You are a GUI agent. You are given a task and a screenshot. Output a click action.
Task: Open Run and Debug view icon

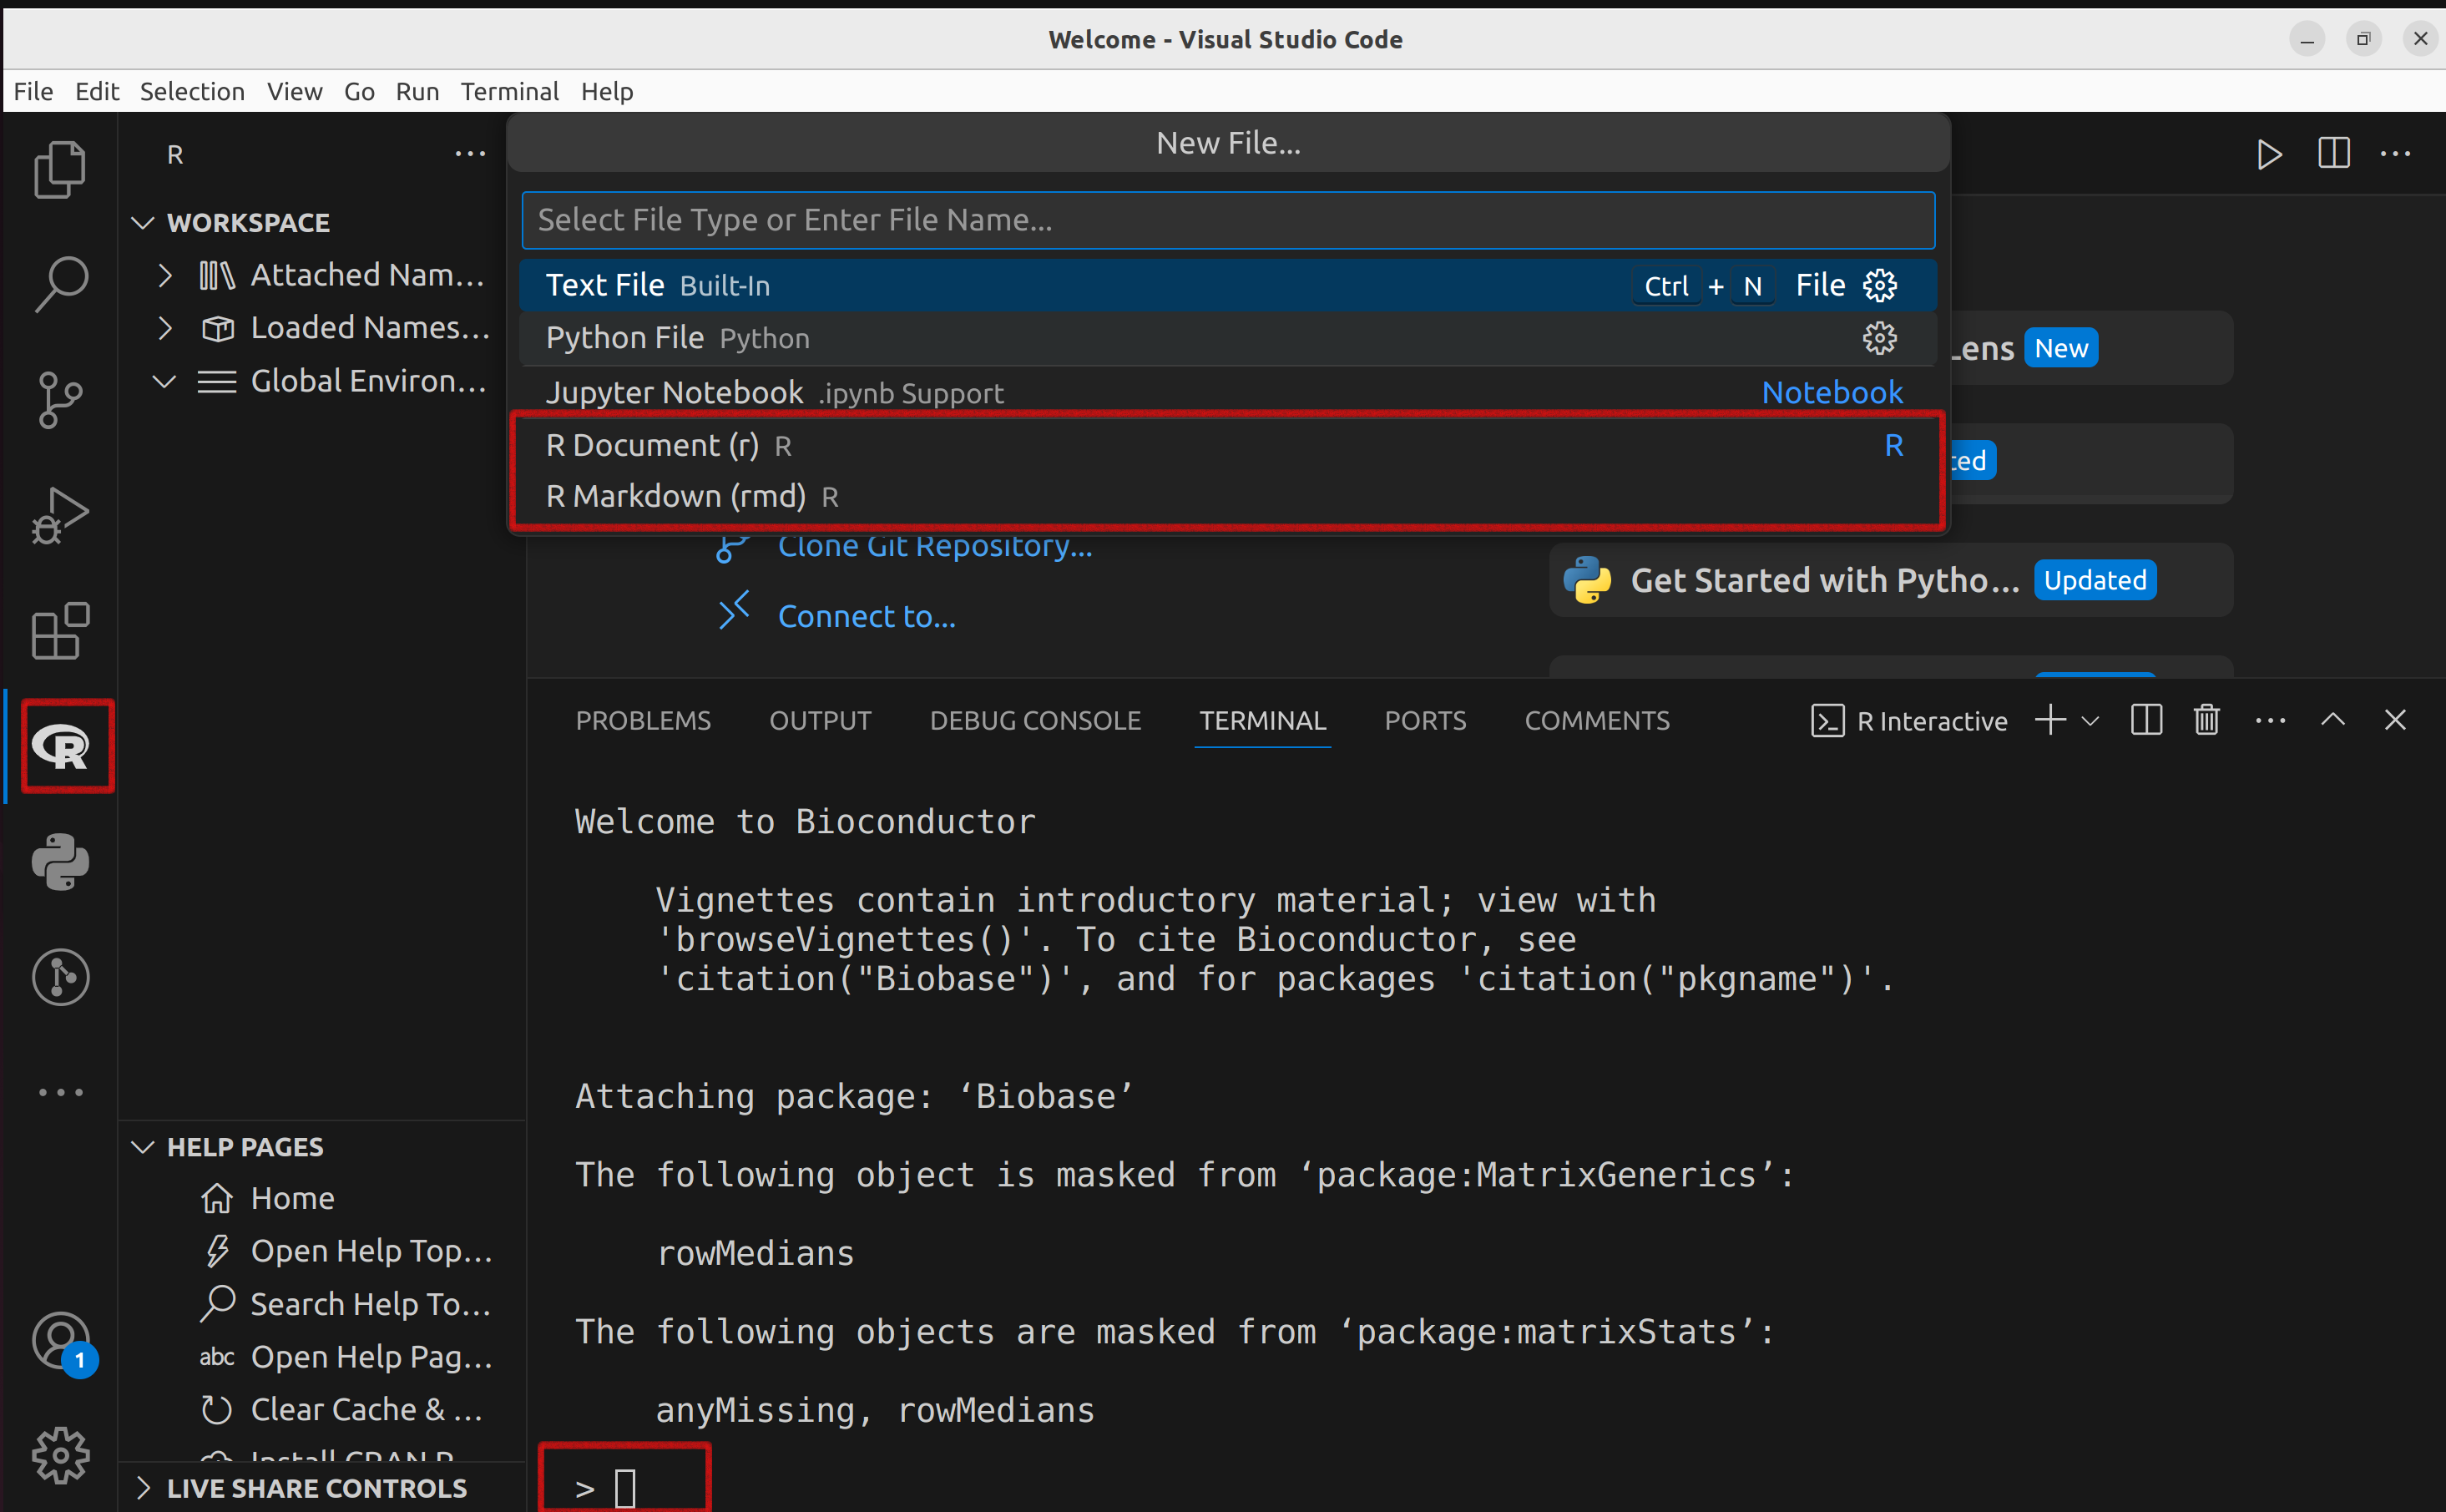click(60, 516)
